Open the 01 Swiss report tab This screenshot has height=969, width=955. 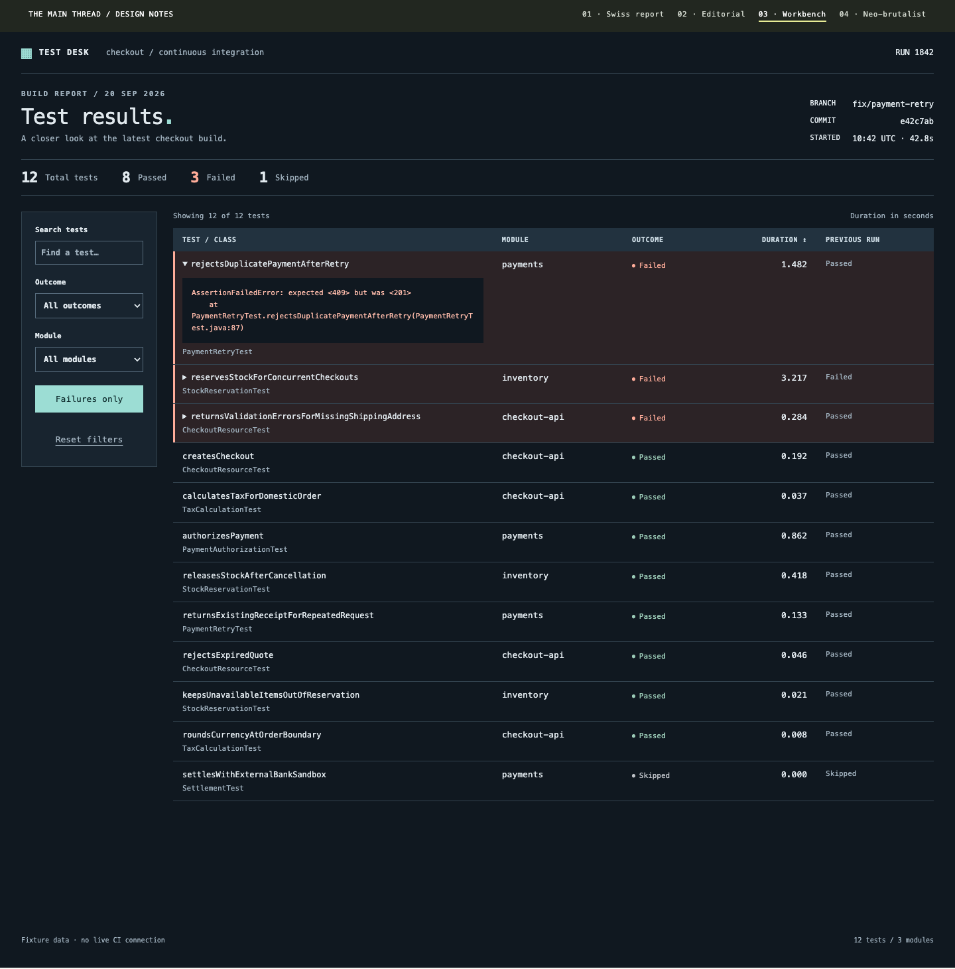(623, 14)
